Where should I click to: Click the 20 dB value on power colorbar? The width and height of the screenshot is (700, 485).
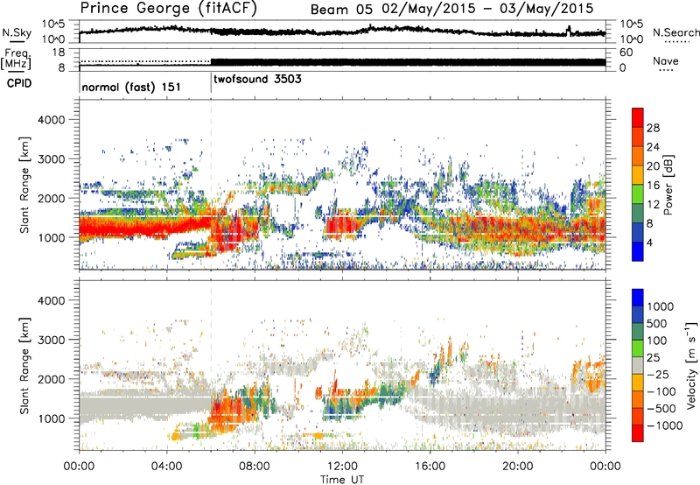[653, 166]
